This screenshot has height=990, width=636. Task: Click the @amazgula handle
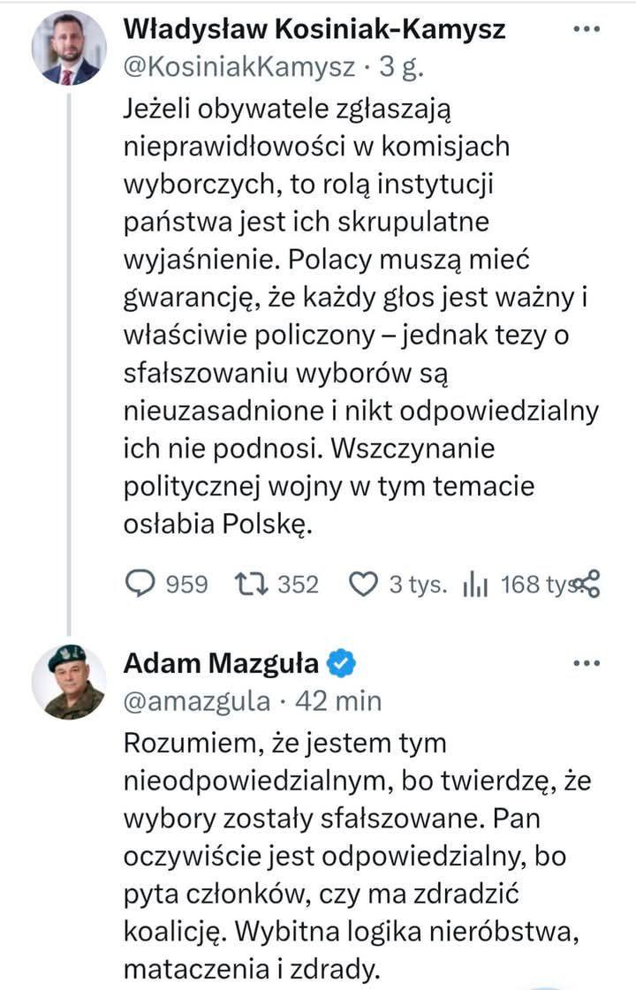197,700
